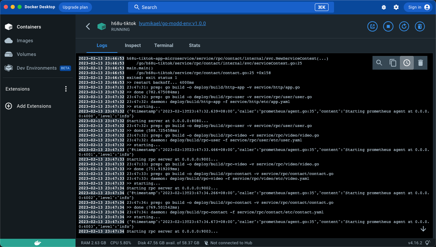The width and height of the screenshot is (436, 247).
Task: Click the 'done (769.501542ms)' log line
Action: click(x=153, y=208)
